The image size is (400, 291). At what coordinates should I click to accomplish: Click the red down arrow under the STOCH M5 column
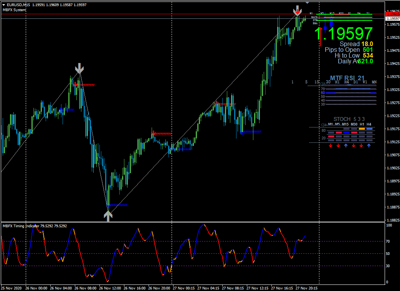(338, 145)
